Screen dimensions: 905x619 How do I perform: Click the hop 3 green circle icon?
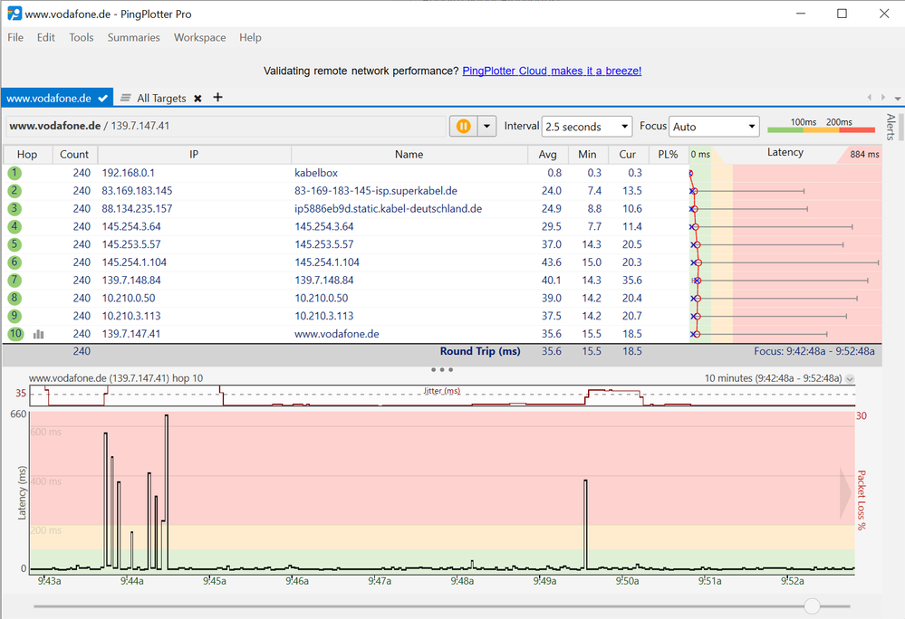click(x=14, y=209)
